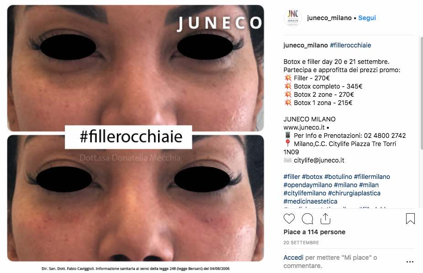
Task: Open the juneco_milano profile picture
Action: [293, 17]
